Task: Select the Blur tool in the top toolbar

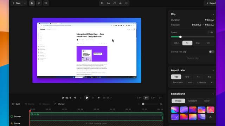Action: [x=127, y=3]
